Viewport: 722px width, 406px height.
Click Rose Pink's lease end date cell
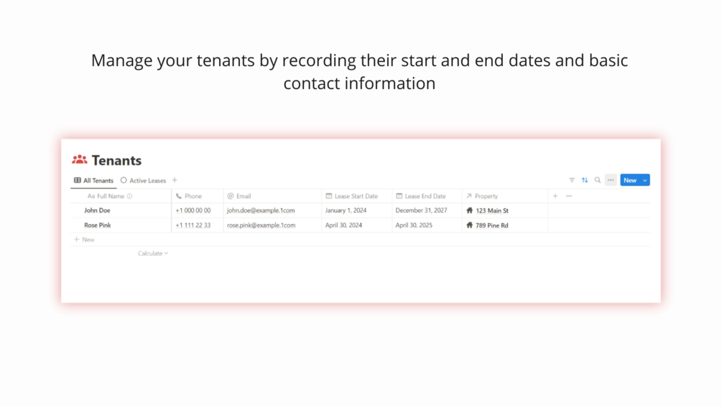point(414,225)
